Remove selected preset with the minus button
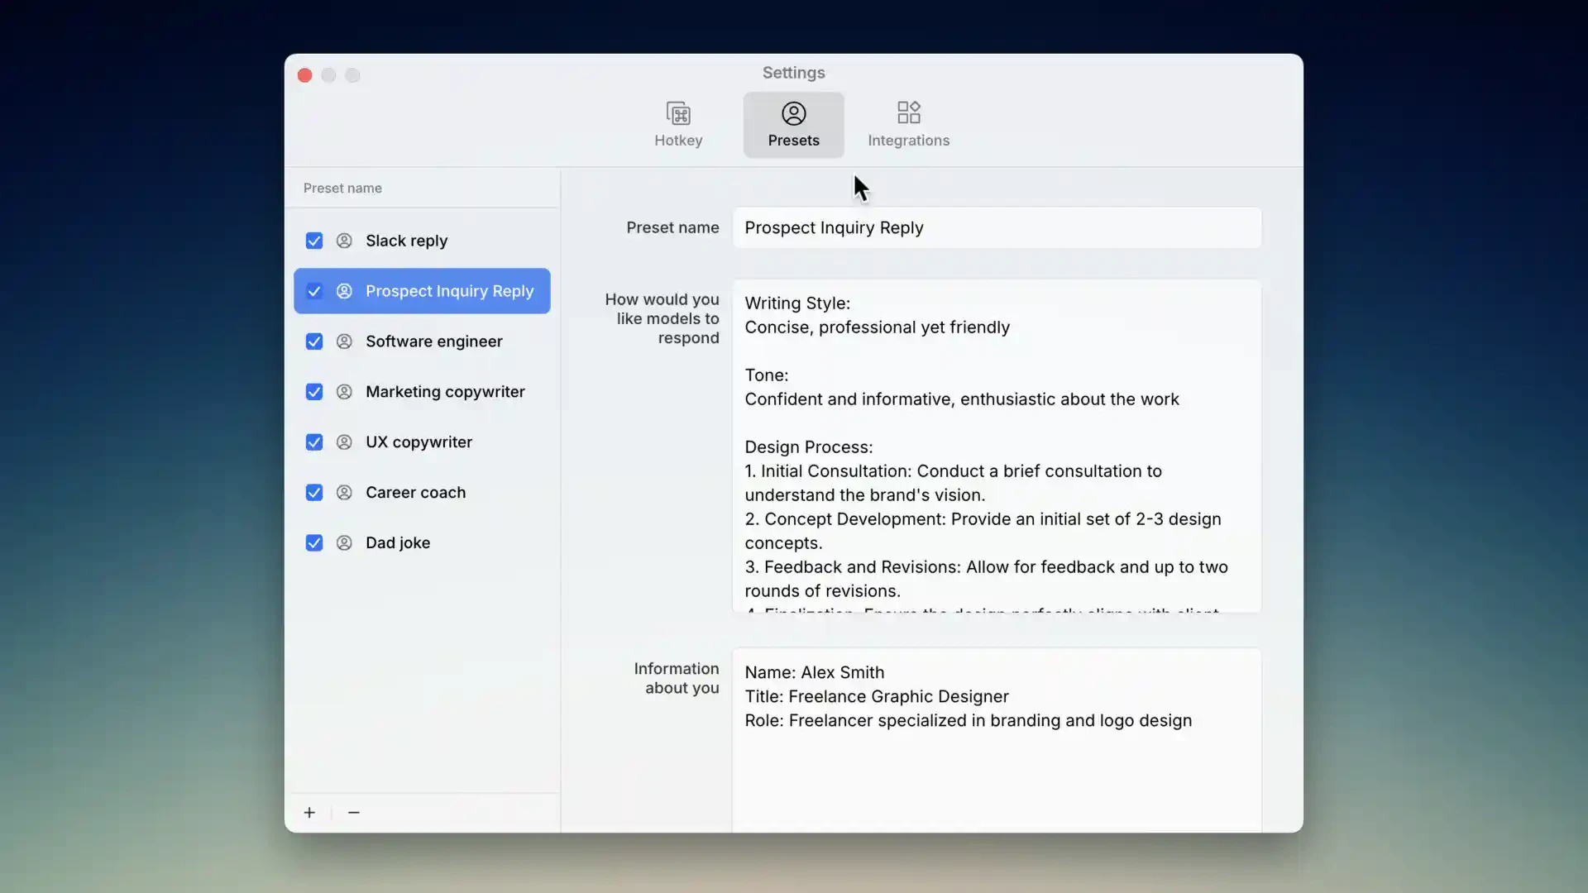The height and width of the screenshot is (893, 1588). tap(353, 812)
